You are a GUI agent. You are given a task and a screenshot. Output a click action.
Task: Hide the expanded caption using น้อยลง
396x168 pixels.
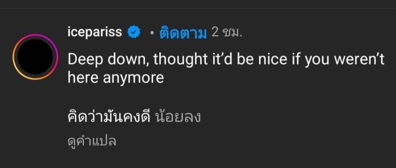177,117
